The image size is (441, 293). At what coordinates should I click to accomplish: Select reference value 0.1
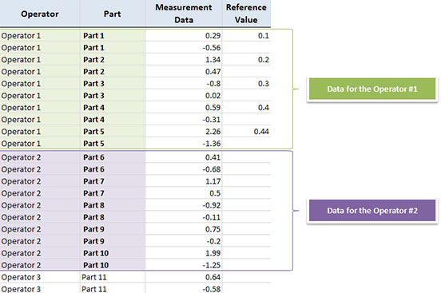pyautogui.click(x=246, y=36)
